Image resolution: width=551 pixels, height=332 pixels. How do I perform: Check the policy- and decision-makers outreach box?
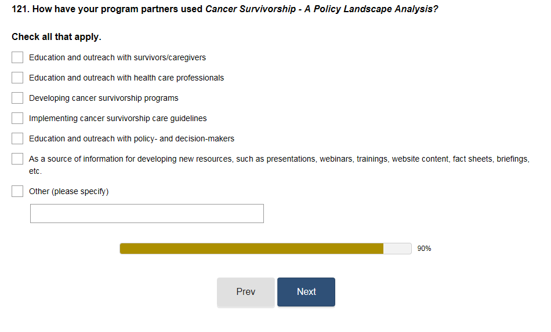17,138
